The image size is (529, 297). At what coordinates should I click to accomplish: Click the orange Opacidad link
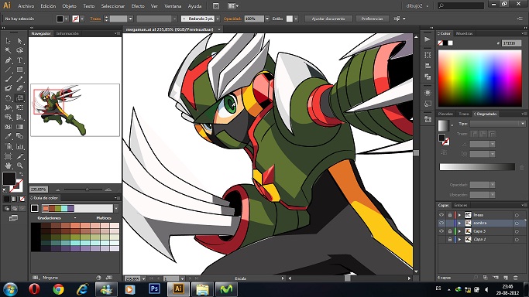(232, 19)
